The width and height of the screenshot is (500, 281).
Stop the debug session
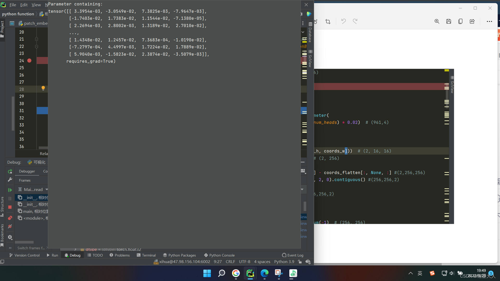[x=10, y=207]
